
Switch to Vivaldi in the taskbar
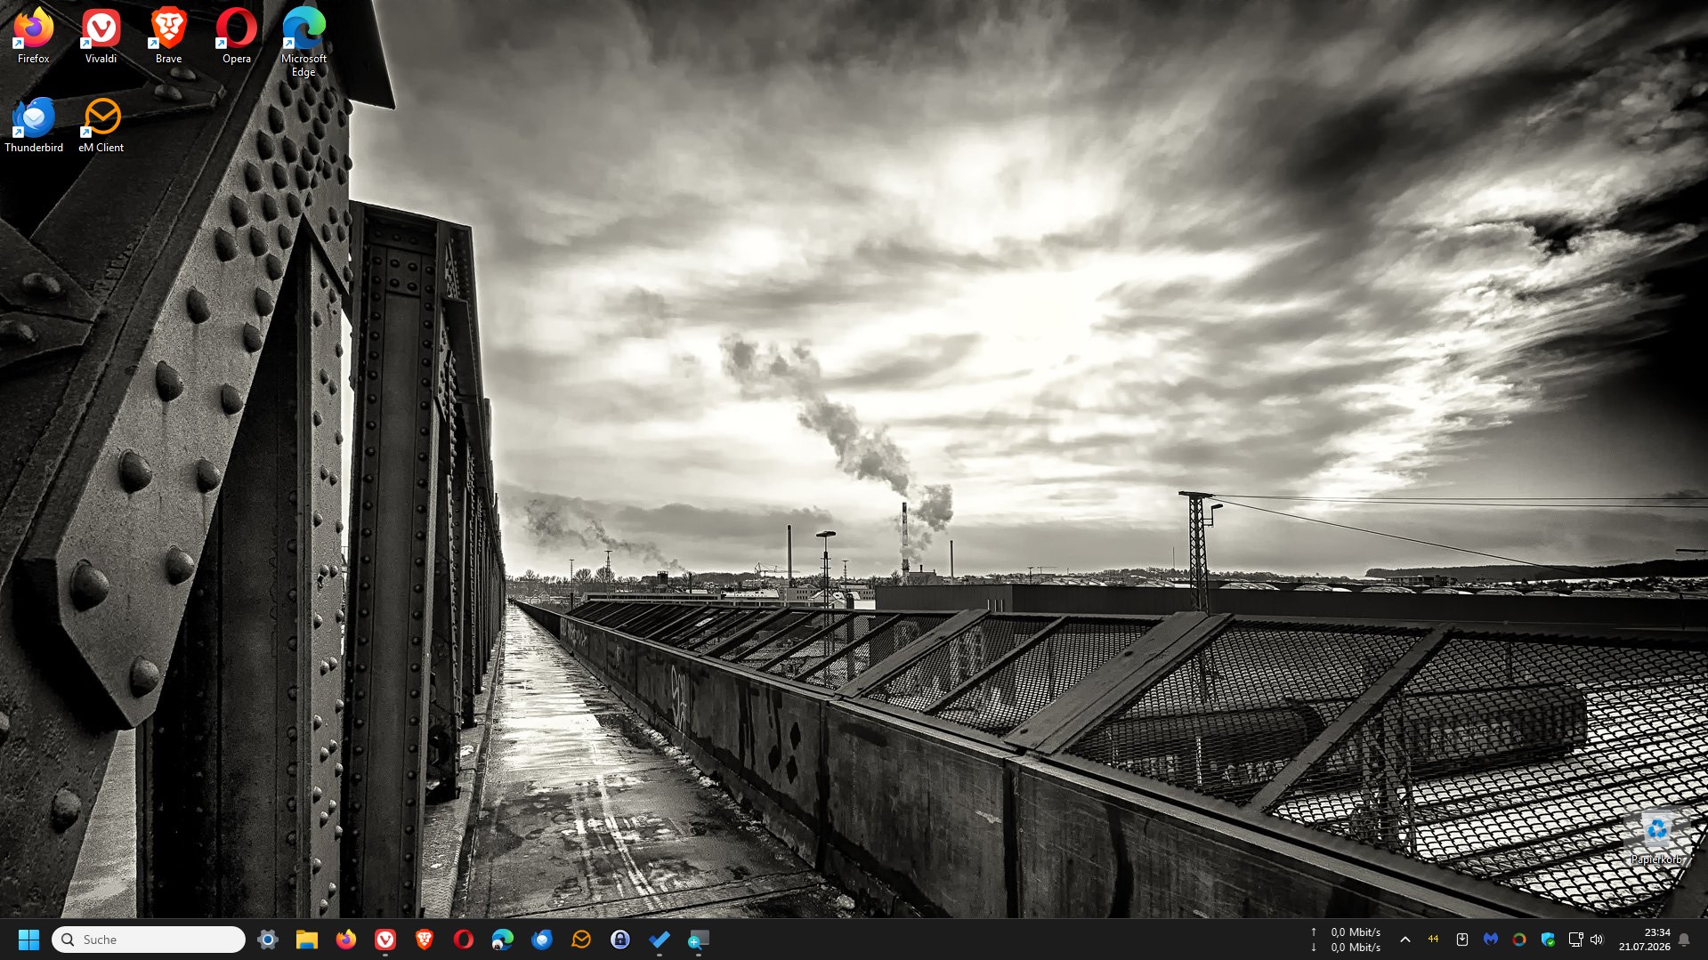click(x=385, y=940)
